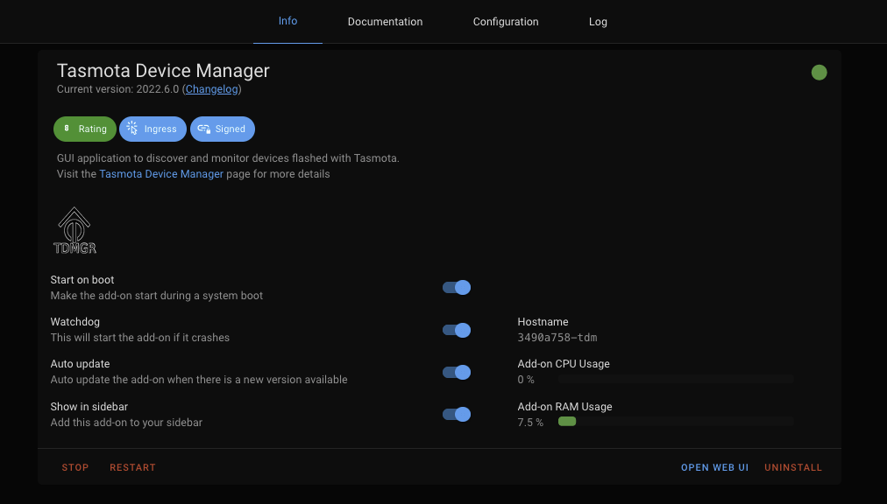Switch to the Documentation tab
Image resolution: width=887 pixels, height=504 pixels.
385,21
